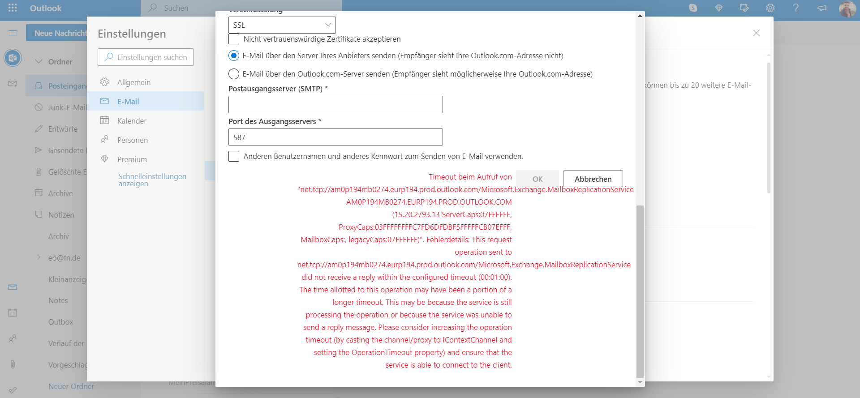Screen dimensions: 860x398
Task: Open the Entwürfe folder
Action: [57, 129]
